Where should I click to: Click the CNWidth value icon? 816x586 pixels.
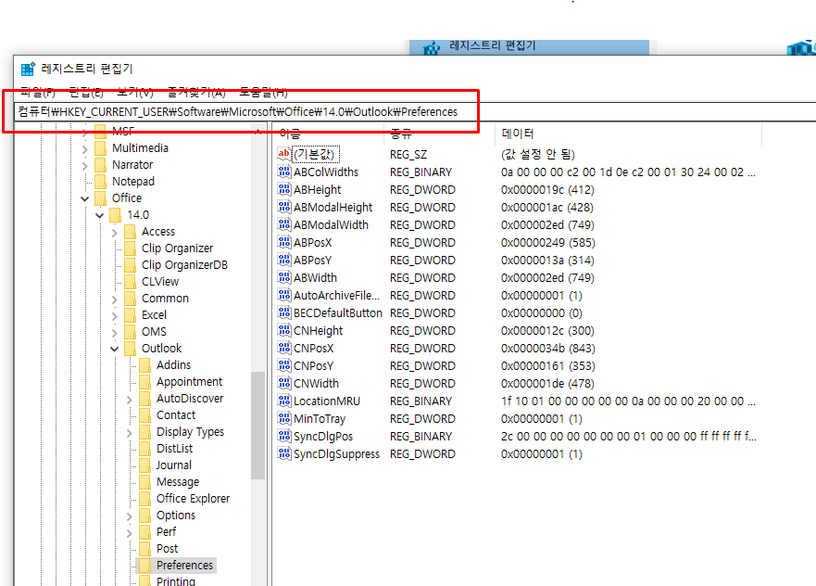point(284,383)
